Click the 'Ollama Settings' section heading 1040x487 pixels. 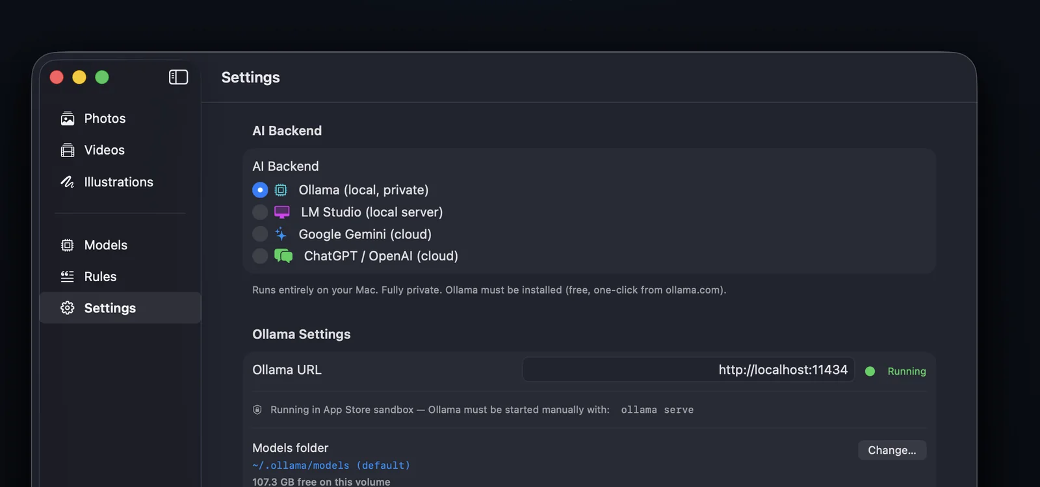tap(302, 334)
